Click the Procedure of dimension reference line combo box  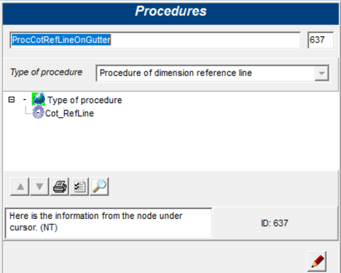213,73
